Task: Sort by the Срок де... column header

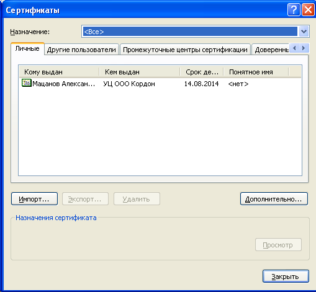Action: [x=202, y=72]
